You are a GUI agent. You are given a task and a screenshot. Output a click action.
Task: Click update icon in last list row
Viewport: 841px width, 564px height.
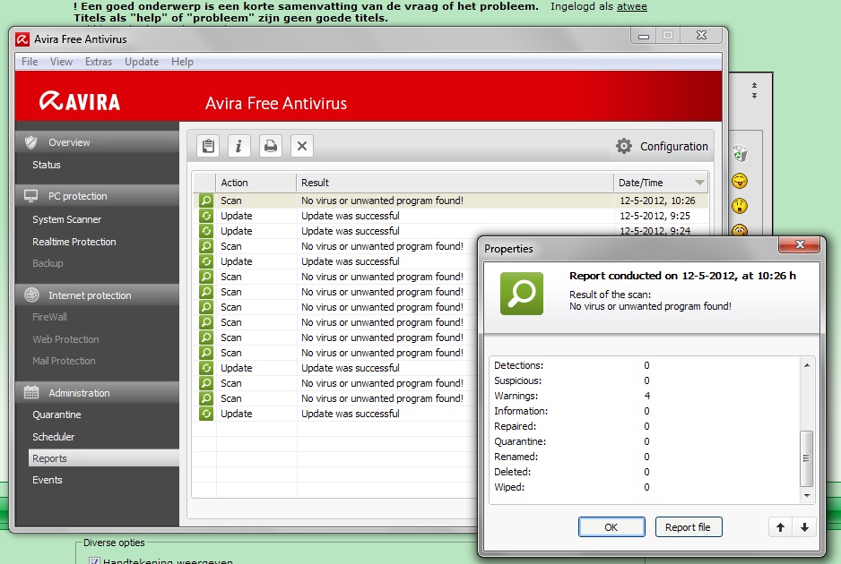(x=206, y=414)
